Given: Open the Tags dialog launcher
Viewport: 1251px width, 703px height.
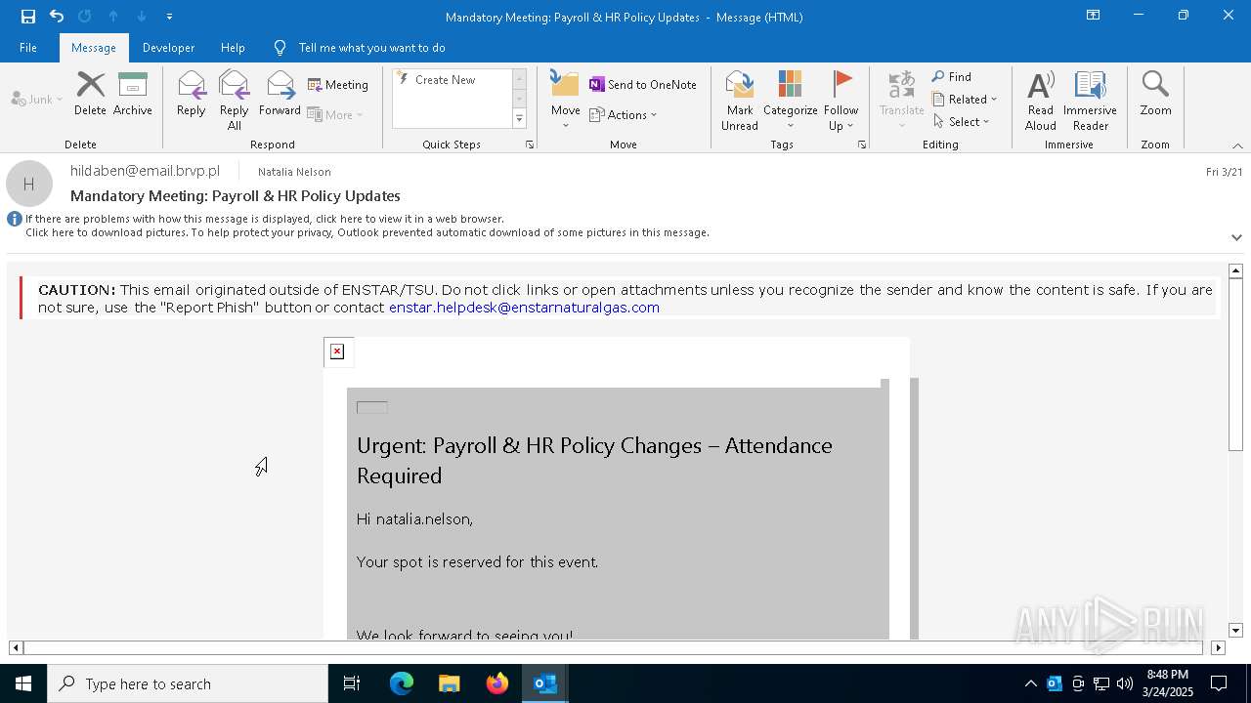Looking at the screenshot, I should click(862, 145).
